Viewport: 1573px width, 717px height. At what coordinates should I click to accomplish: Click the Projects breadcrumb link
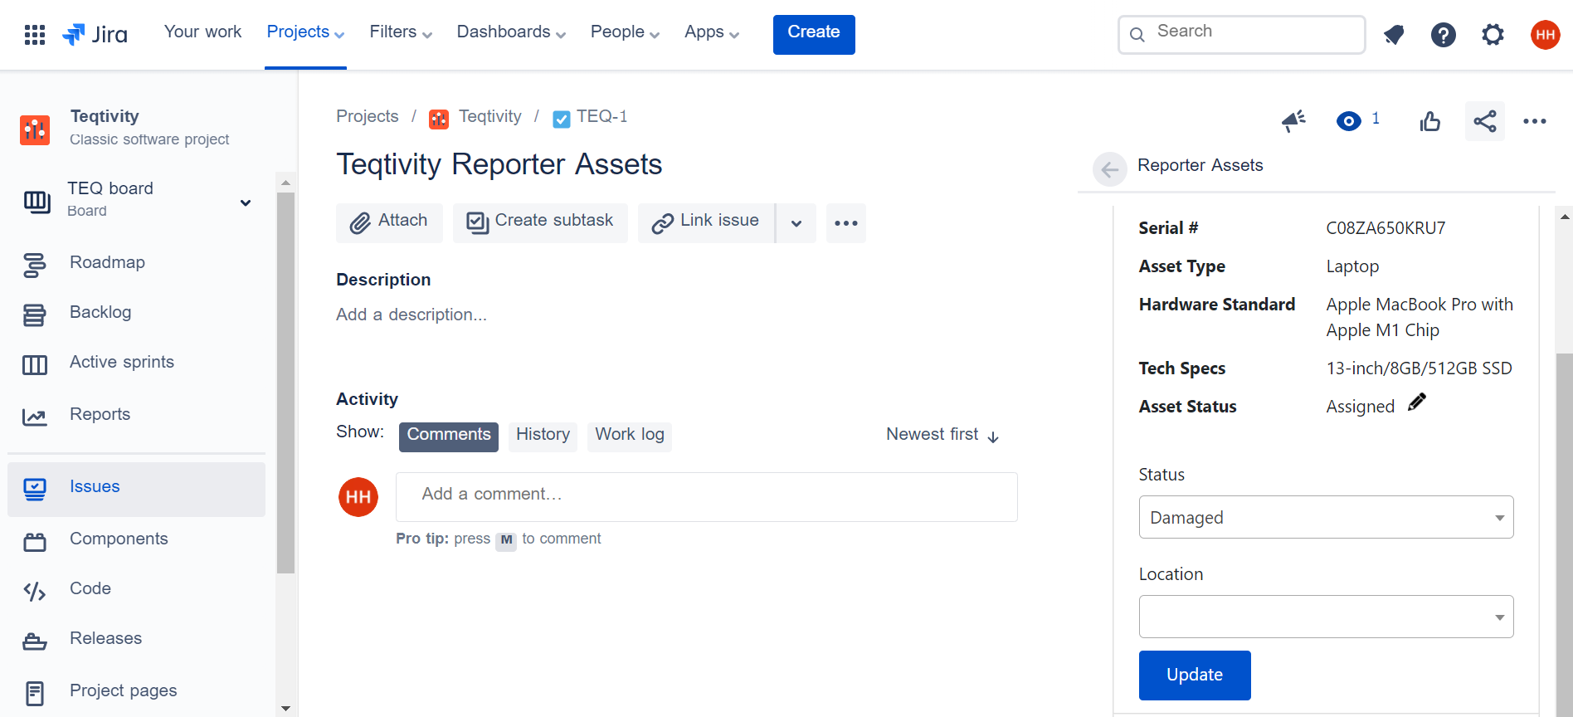coord(367,117)
